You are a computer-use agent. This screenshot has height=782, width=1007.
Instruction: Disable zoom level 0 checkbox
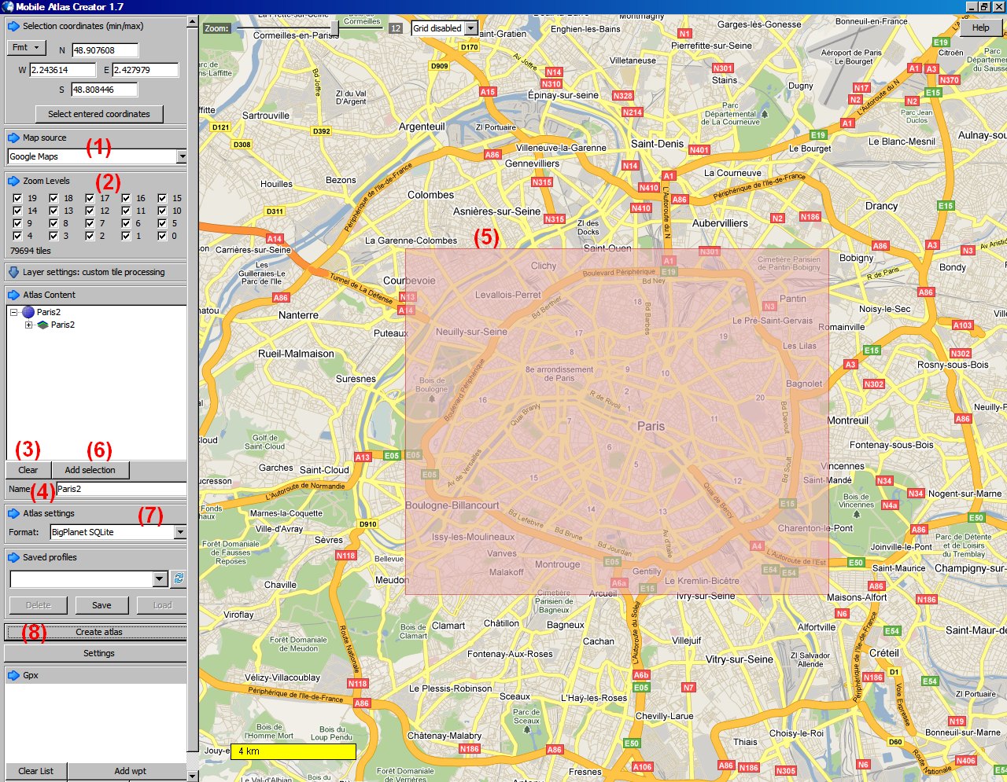162,236
